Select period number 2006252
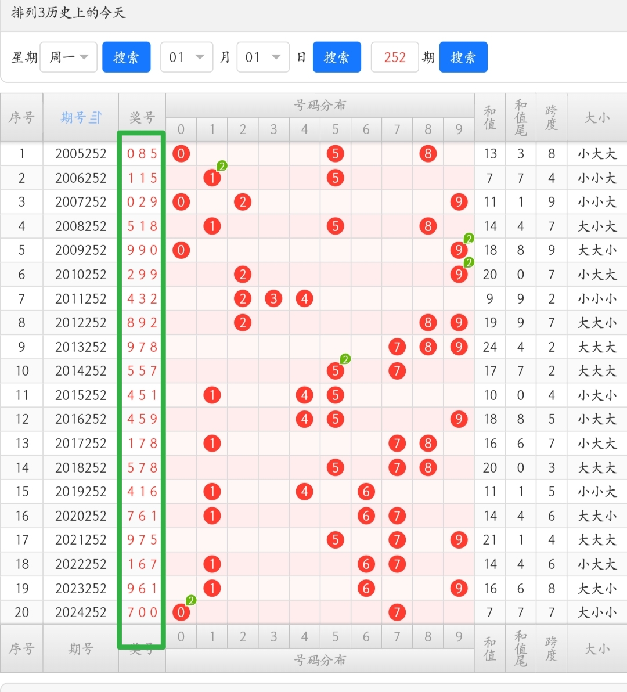Image resolution: width=627 pixels, height=692 pixels. pyautogui.click(x=81, y=178)
